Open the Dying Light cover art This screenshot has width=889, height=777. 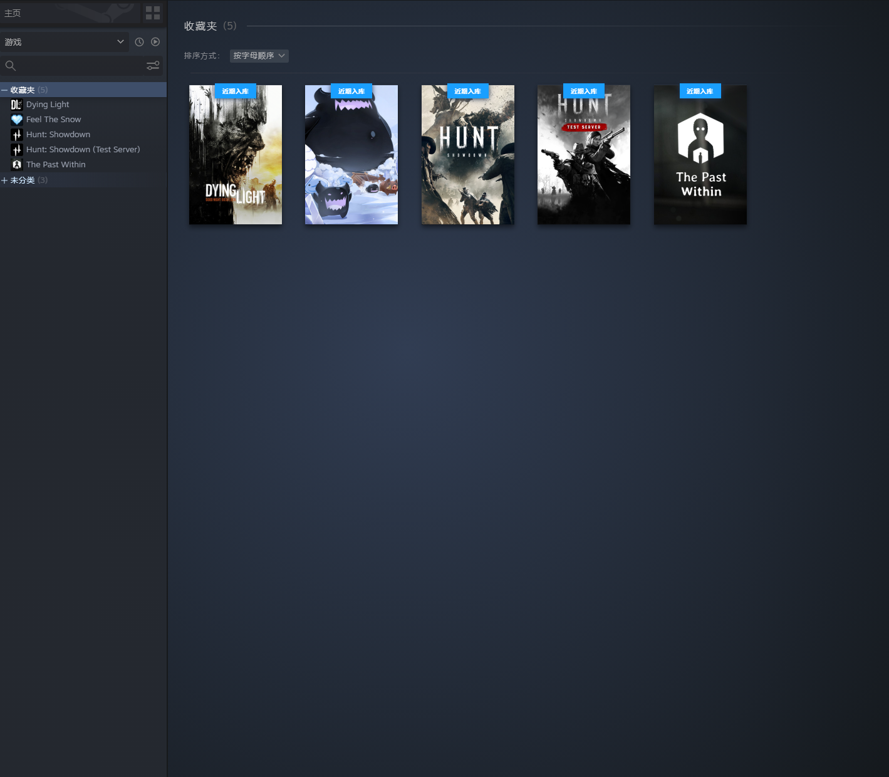(236, 155)
